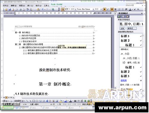Screen dimensions: 149x113
Task: Create a new blank document from toolbar
Action: (x=3, y=10)
